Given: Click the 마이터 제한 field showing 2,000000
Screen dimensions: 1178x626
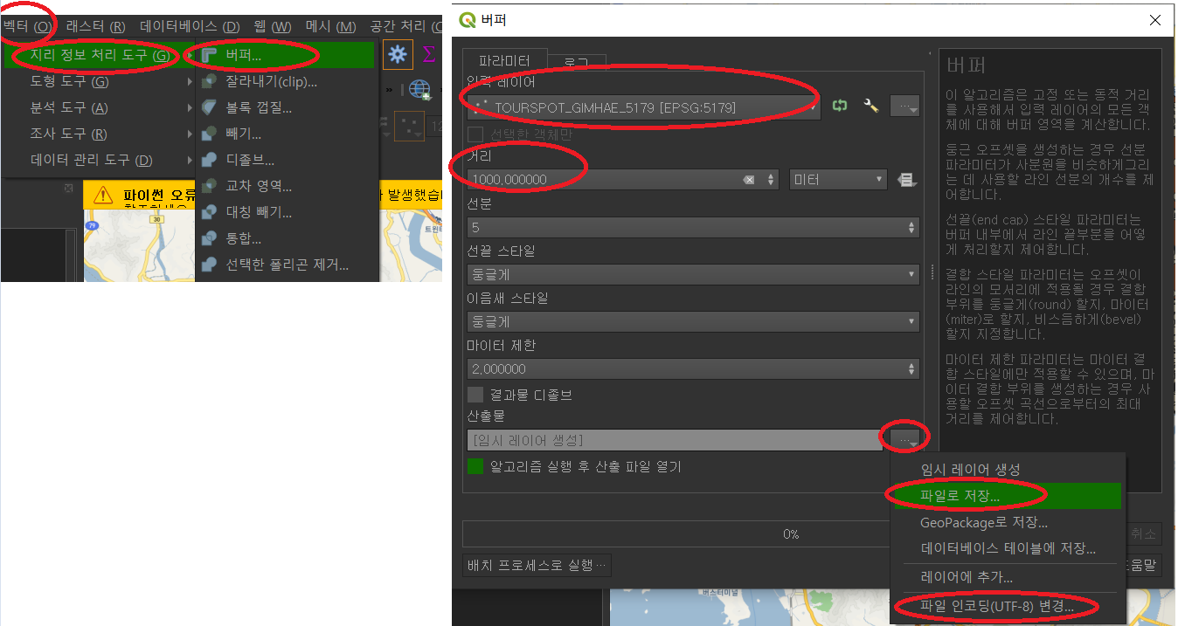Looking at the screenshot, I should tap(686, 368).
